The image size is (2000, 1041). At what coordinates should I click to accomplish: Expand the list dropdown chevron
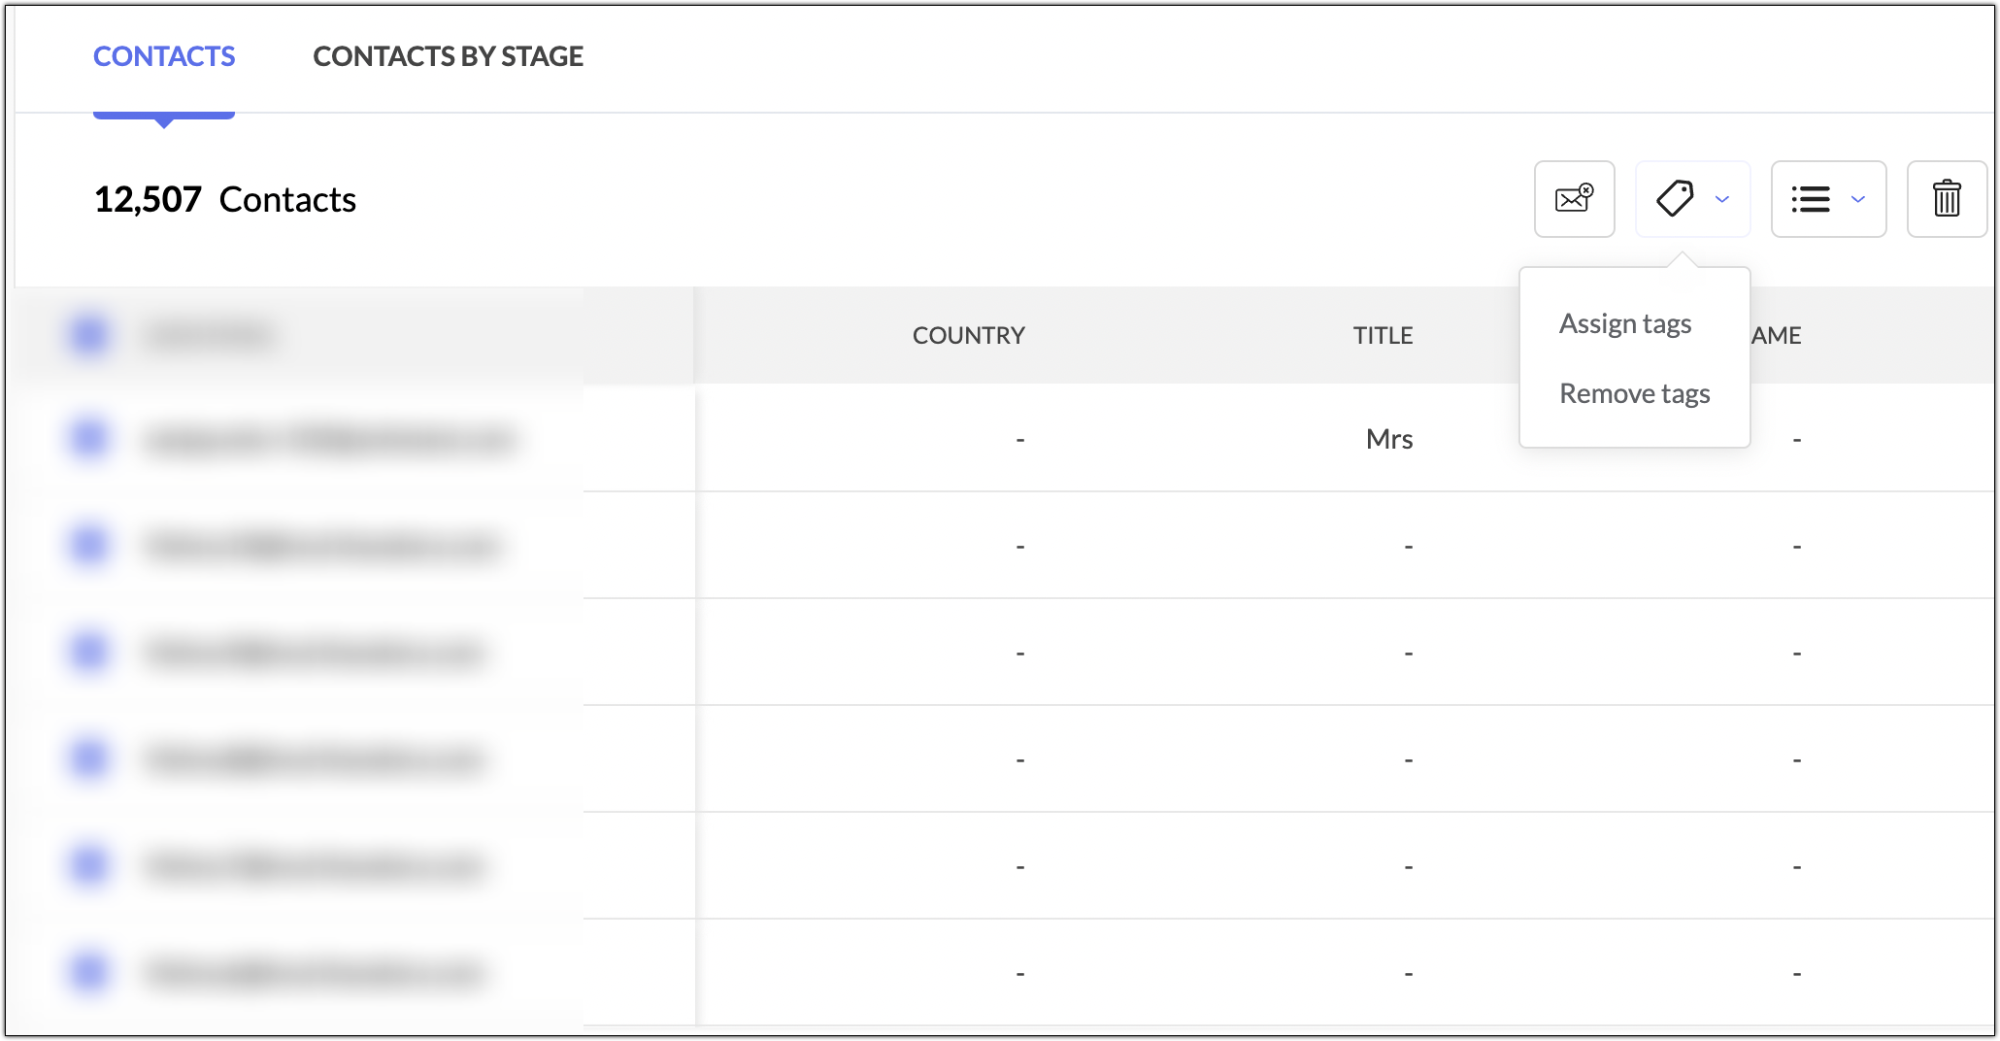tap(1858, 199)
